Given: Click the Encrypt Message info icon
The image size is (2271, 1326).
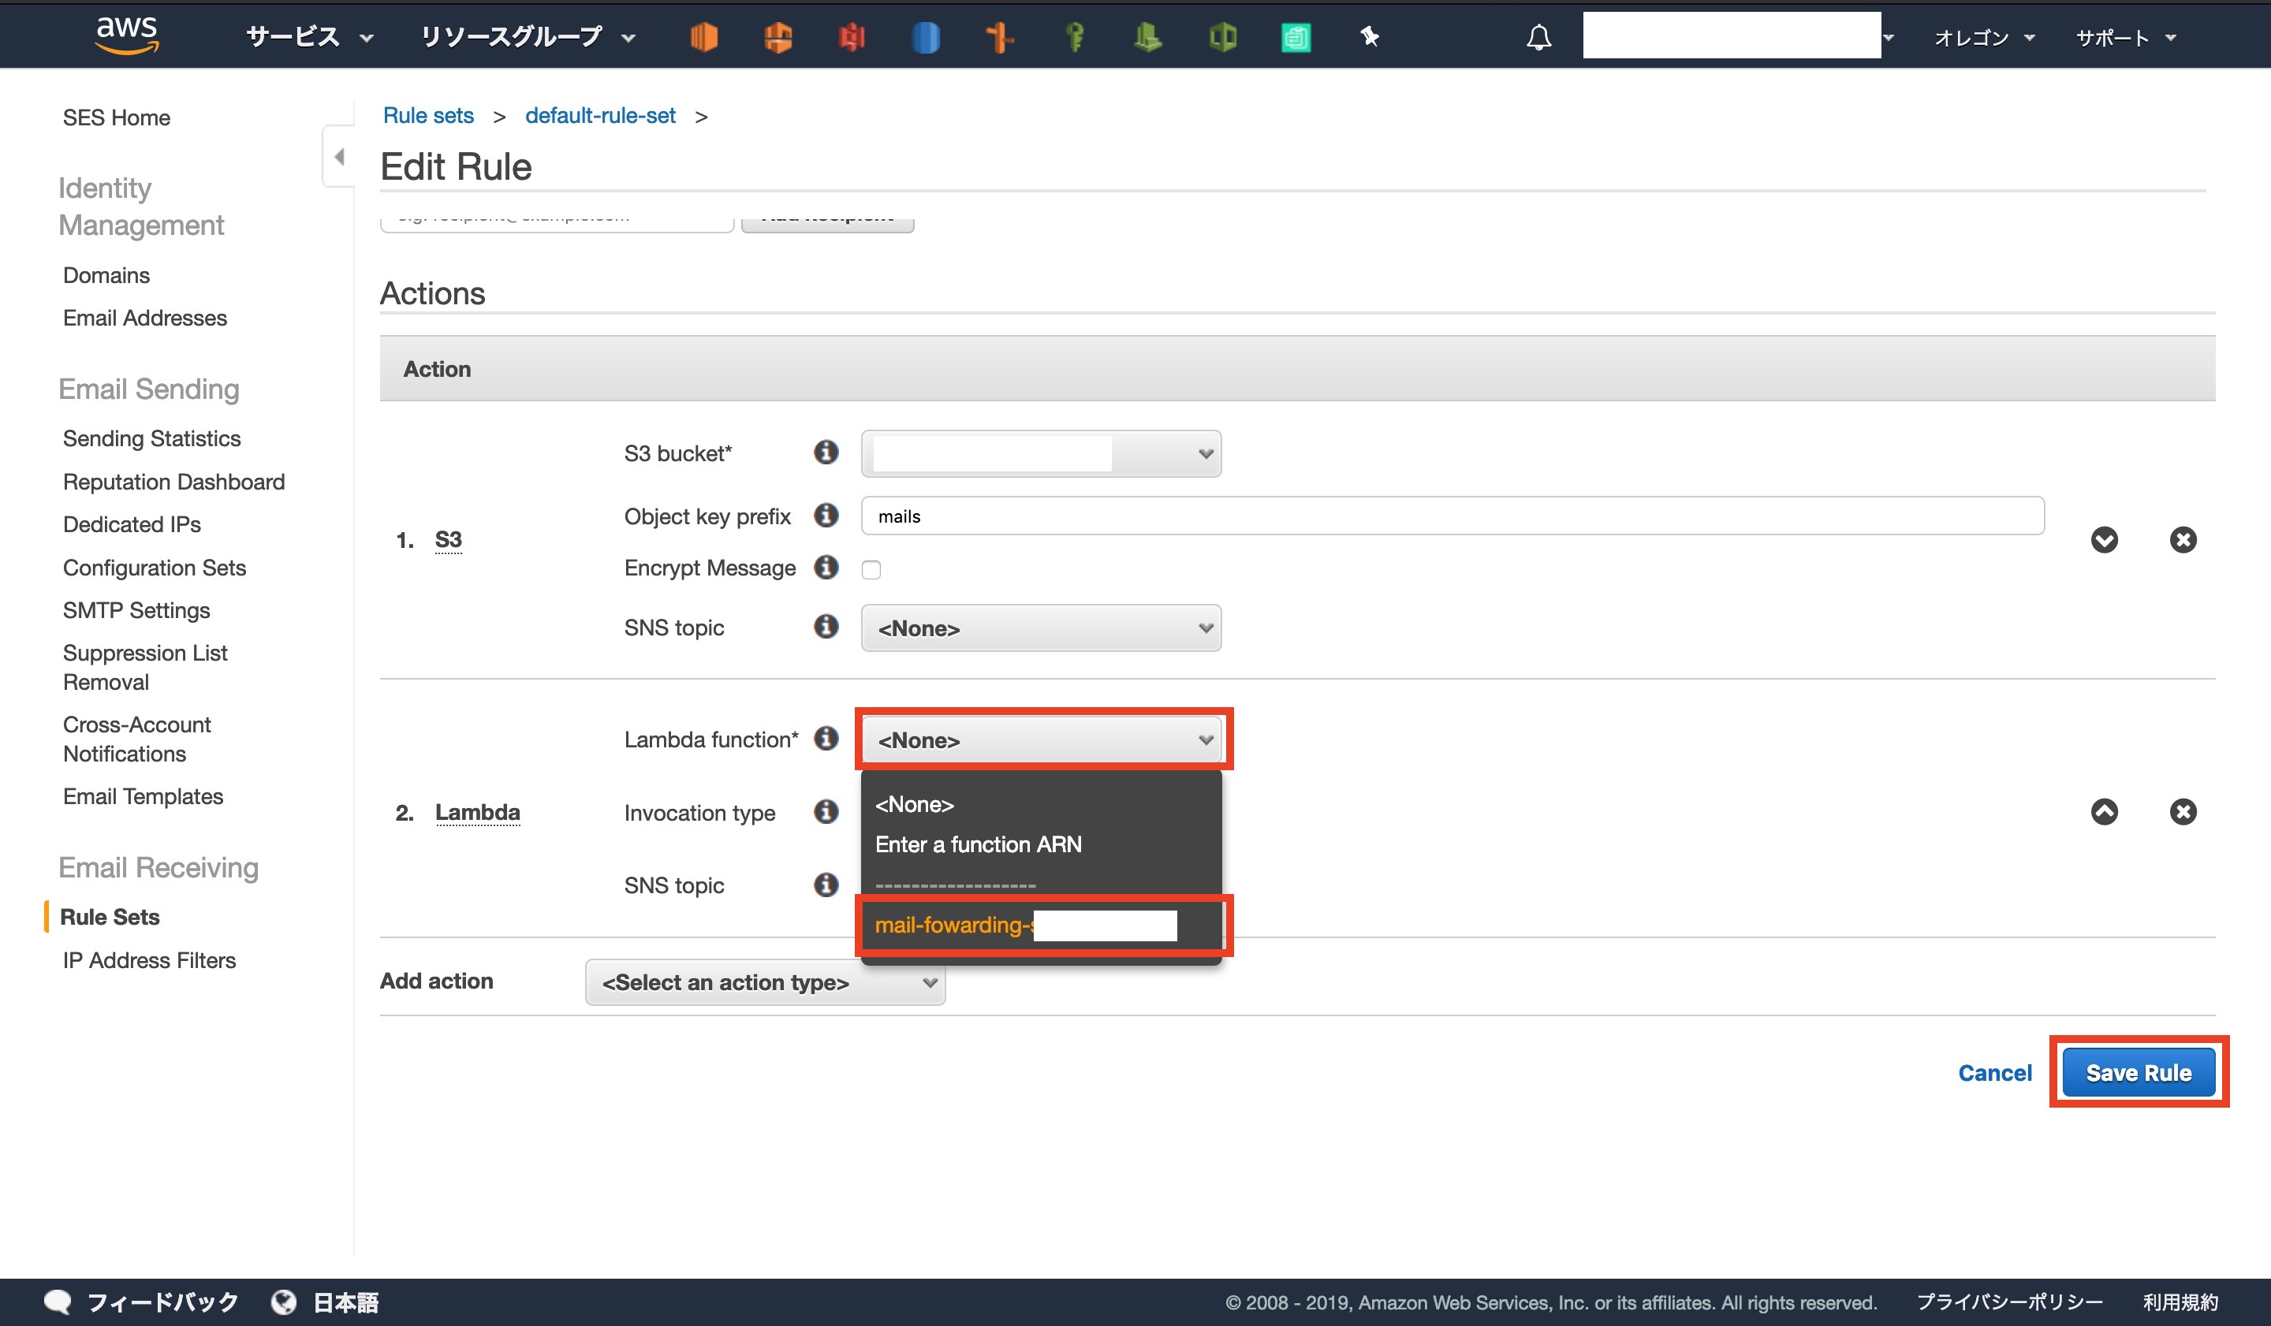Looking at the screenshot, I should tap(826, 568).
